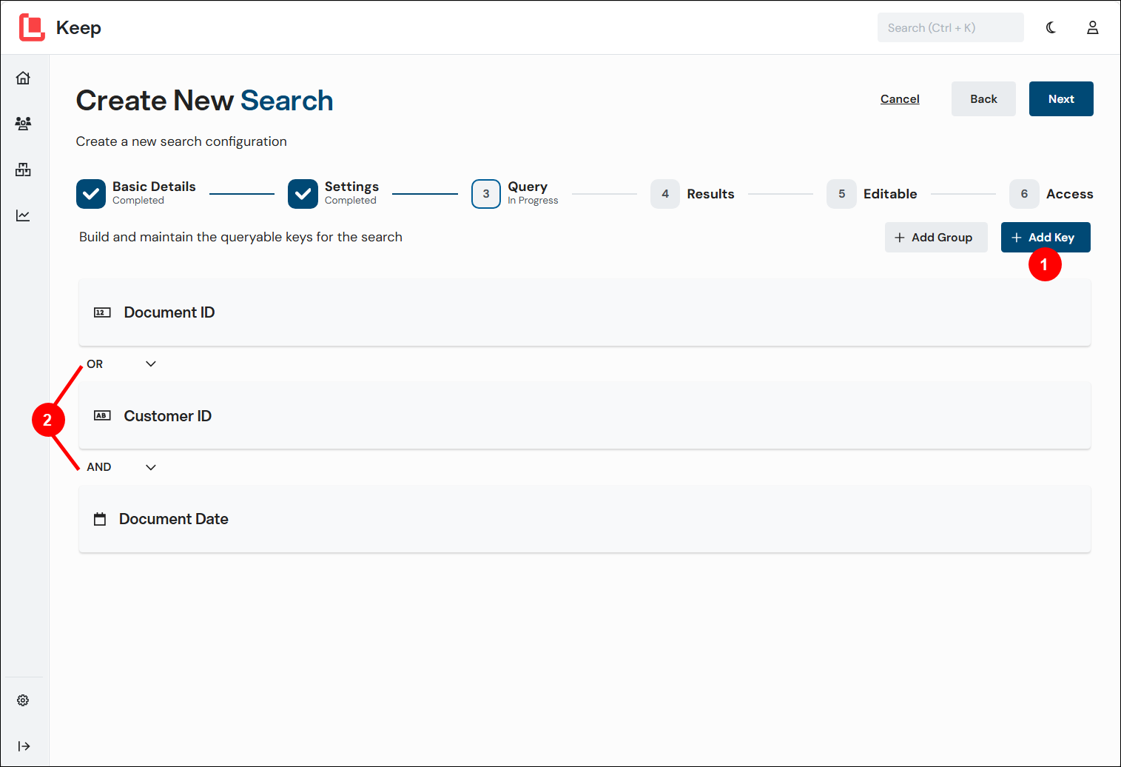Image resolution: width=1121 pixels, height=767 pixels.
Task: Open the organization boxes sidebar icon
Action: [24, 170]
